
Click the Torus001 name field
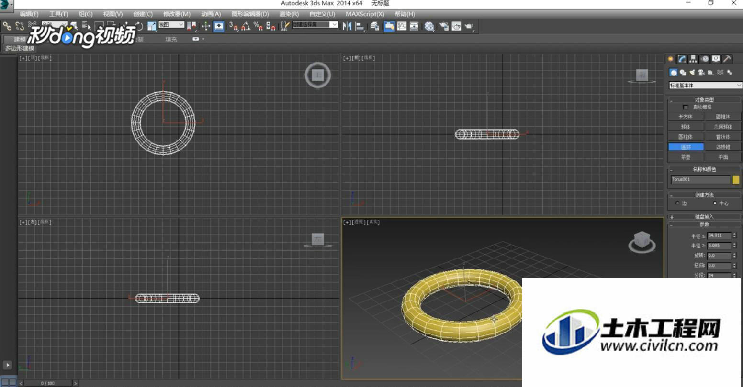pos(700,180)
